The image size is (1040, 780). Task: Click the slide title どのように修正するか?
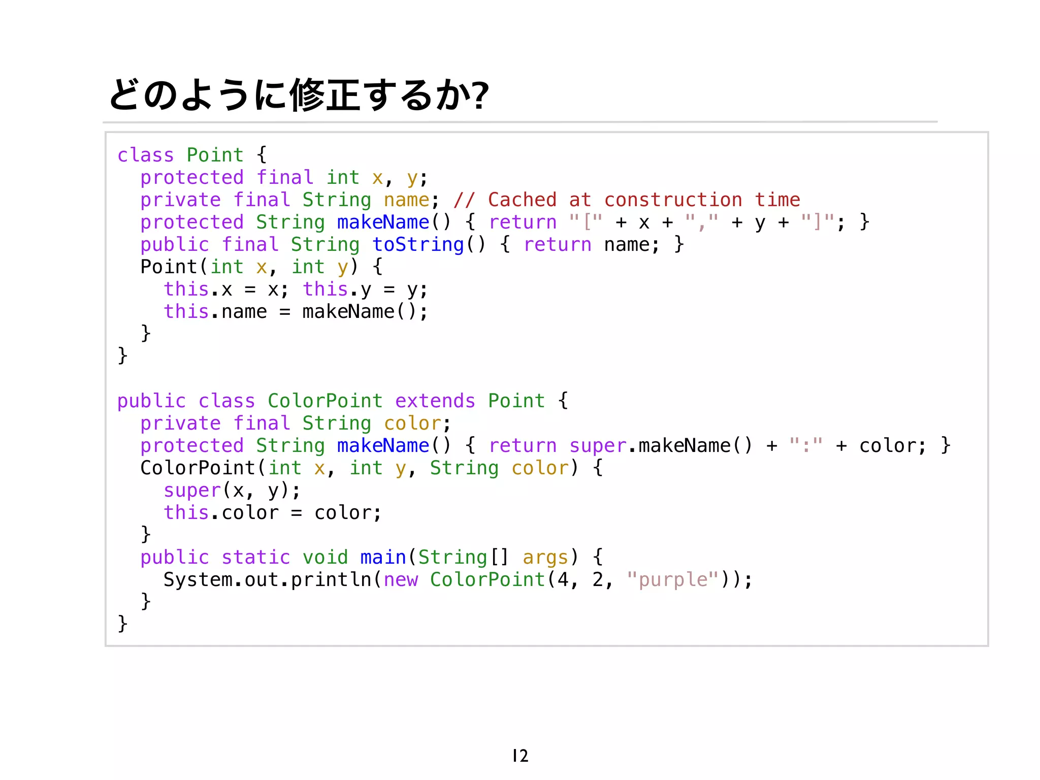(x=299, y=95)
